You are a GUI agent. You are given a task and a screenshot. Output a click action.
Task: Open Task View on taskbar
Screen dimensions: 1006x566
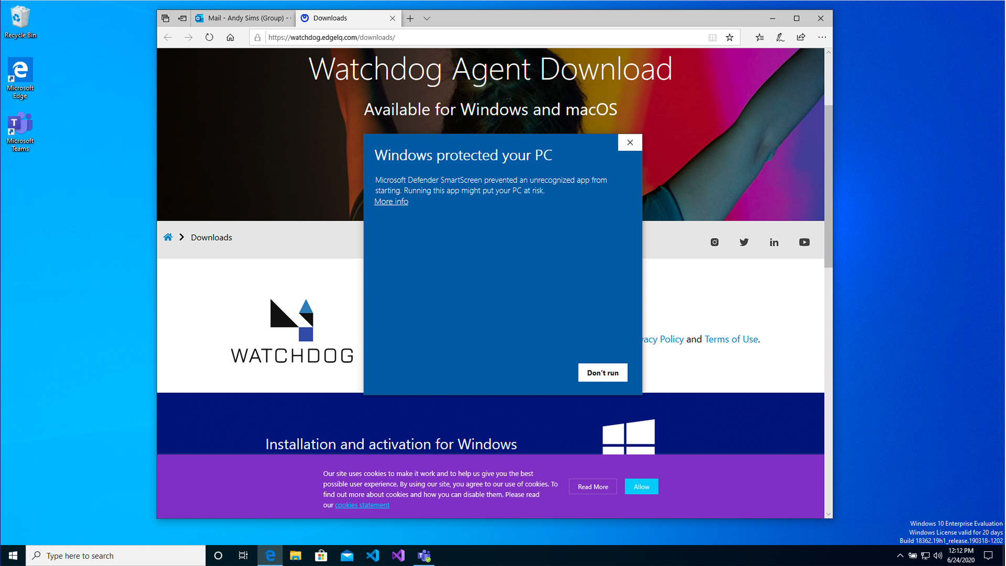pos(243,556)
